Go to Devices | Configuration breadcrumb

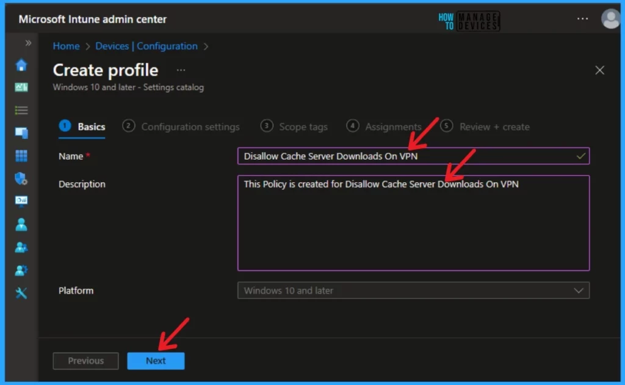tap(146, 46)
